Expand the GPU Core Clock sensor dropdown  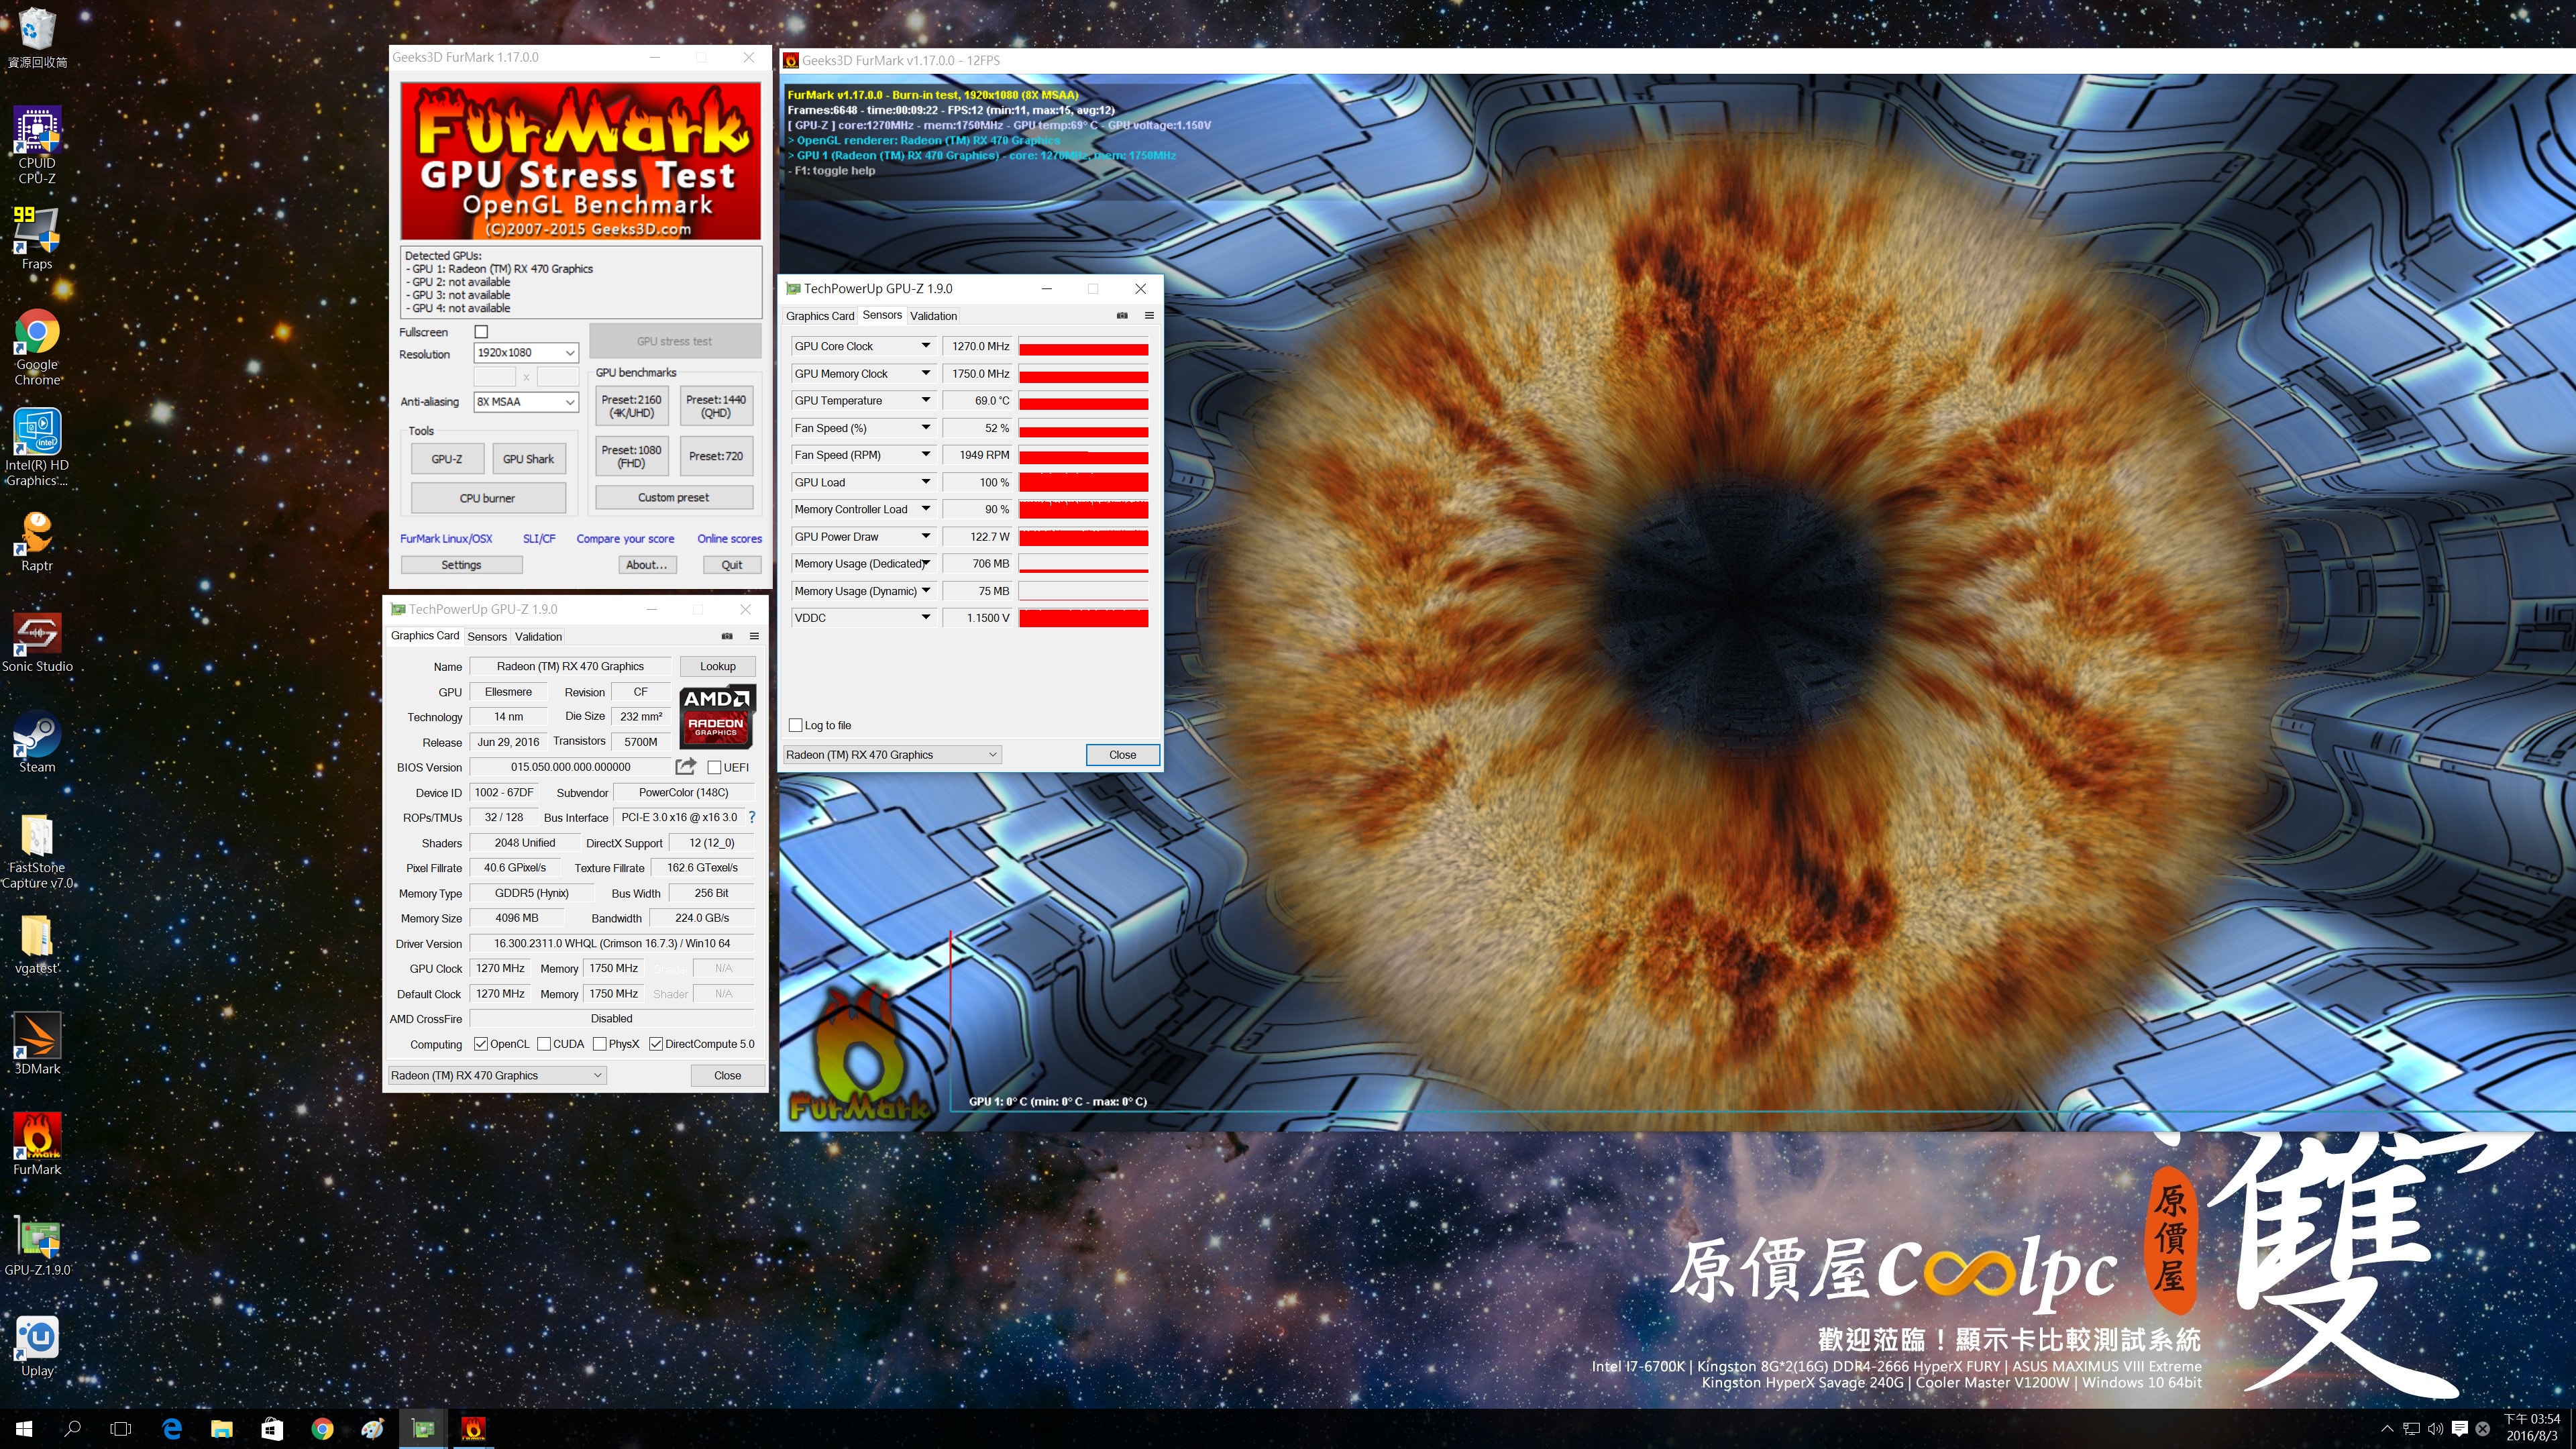pos(925,346)
